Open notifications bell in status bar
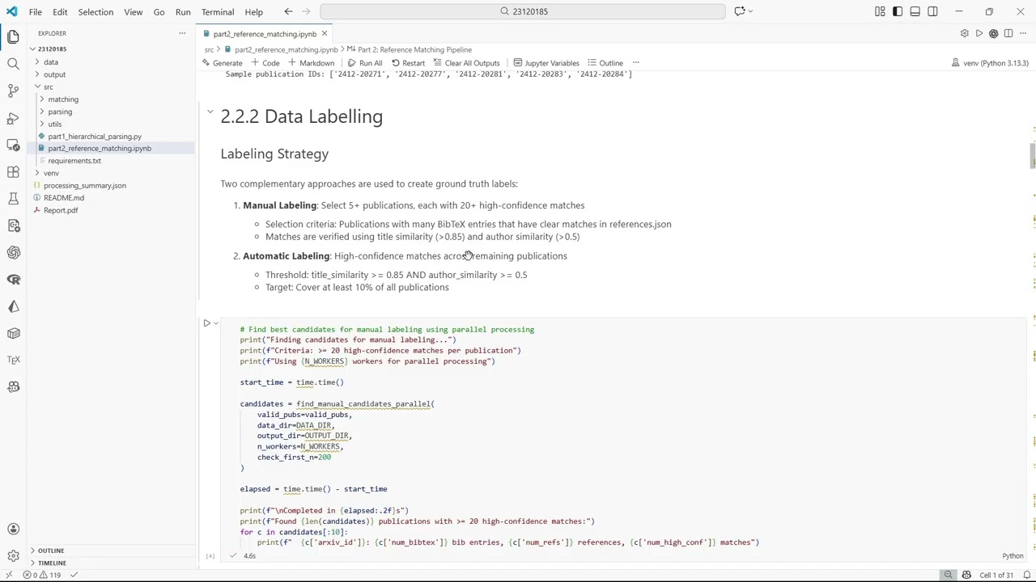Viewport: 1036px width, 582px height. [1026, 575]
